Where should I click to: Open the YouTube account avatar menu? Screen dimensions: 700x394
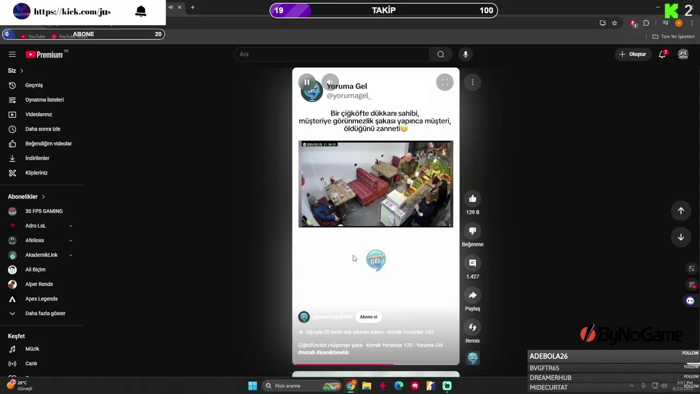(x=683, y=54)
